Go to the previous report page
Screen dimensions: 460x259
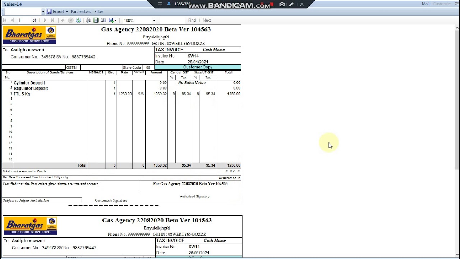(x=12, y=21)
